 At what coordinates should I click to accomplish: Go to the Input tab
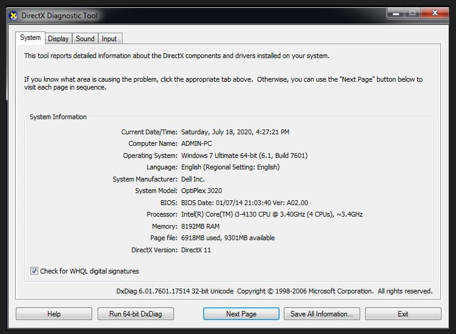pyautogui.click(x=109, y=39)
